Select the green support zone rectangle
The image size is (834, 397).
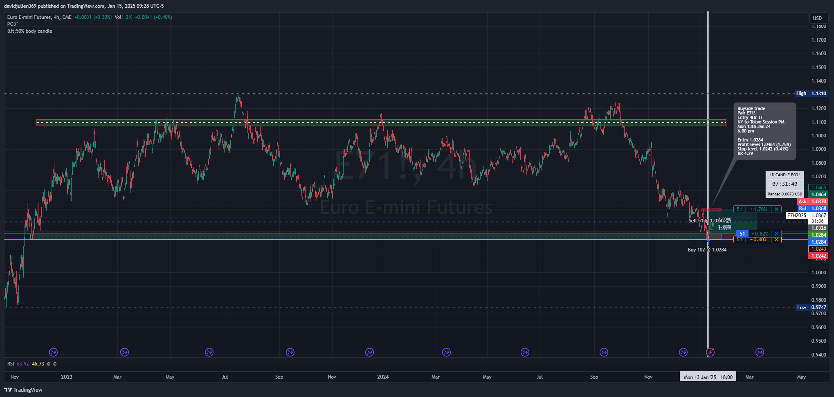click(375, 237)
